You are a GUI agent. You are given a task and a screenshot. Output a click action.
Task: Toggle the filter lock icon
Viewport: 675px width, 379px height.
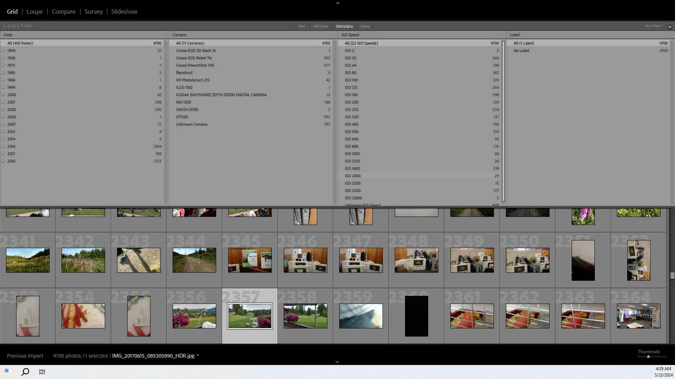670,26
